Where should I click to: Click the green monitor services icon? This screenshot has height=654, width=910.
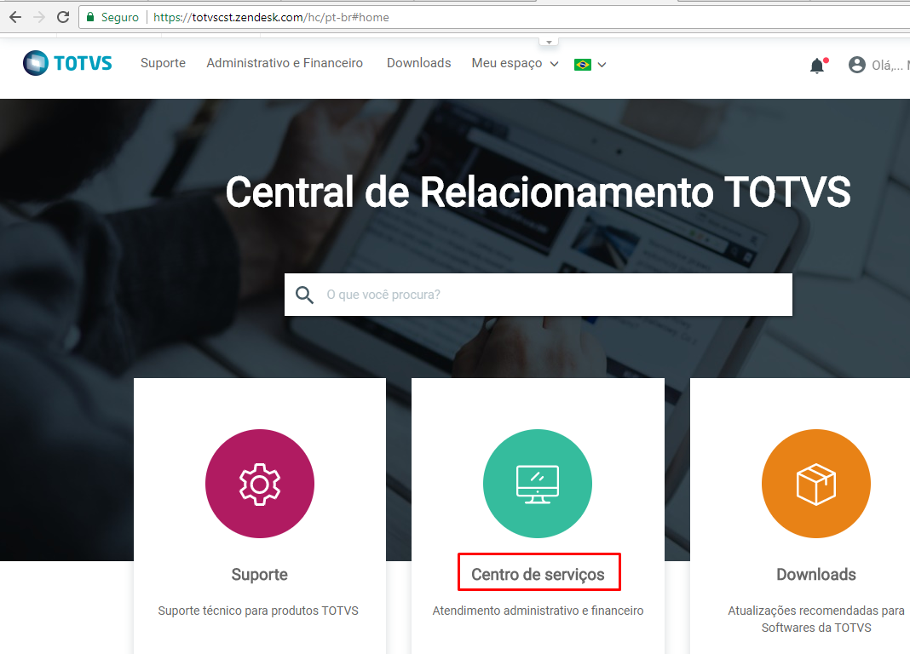[x=538, y=484]
